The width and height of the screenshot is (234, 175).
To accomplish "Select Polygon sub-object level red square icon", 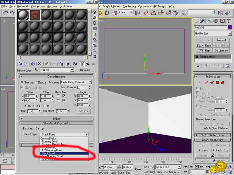I will coord(217,83).
